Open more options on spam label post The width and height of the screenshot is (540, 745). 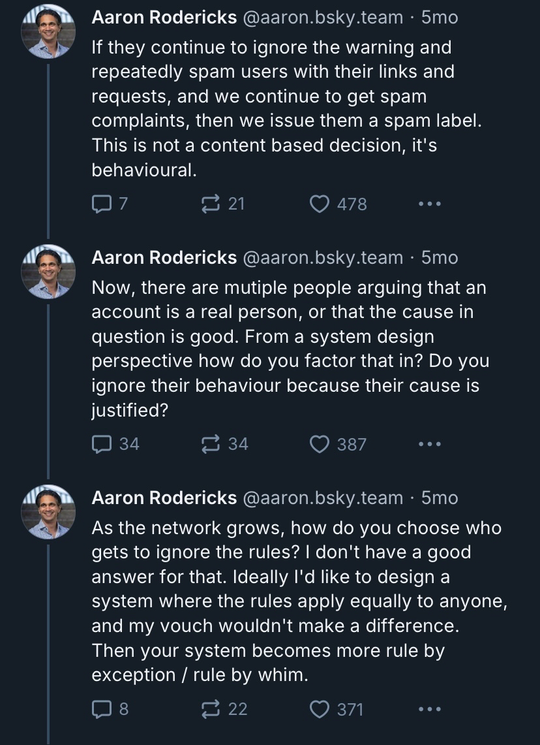430,204
